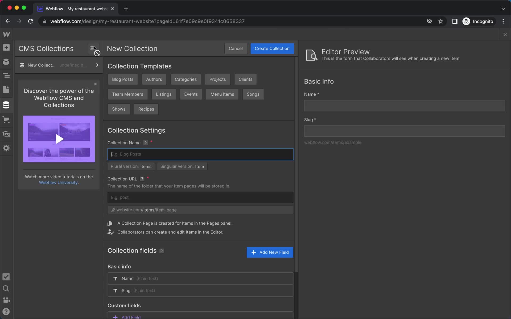Click the Webflow University link
The height and width of the screenshot is (319, 511).
pyautogui.click(x=59, y=183)
